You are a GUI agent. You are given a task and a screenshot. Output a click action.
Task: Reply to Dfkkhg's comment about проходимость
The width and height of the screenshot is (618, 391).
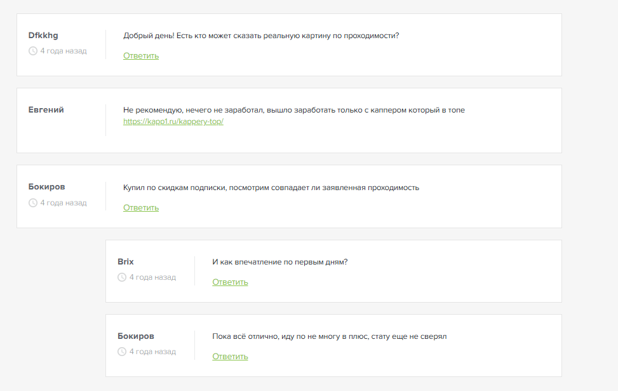pos(140,55)
